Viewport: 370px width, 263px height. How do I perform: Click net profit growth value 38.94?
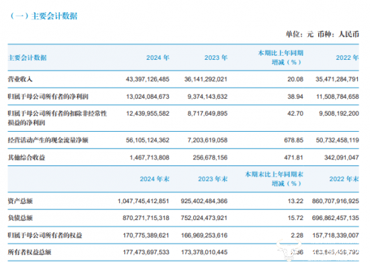(x=295, y=96)
